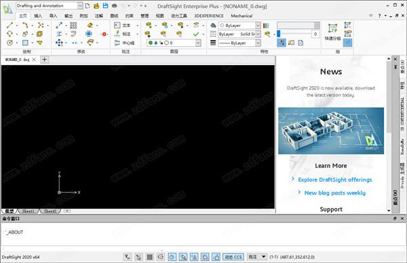Click the Centerline annotation tool

pos(125,43)
